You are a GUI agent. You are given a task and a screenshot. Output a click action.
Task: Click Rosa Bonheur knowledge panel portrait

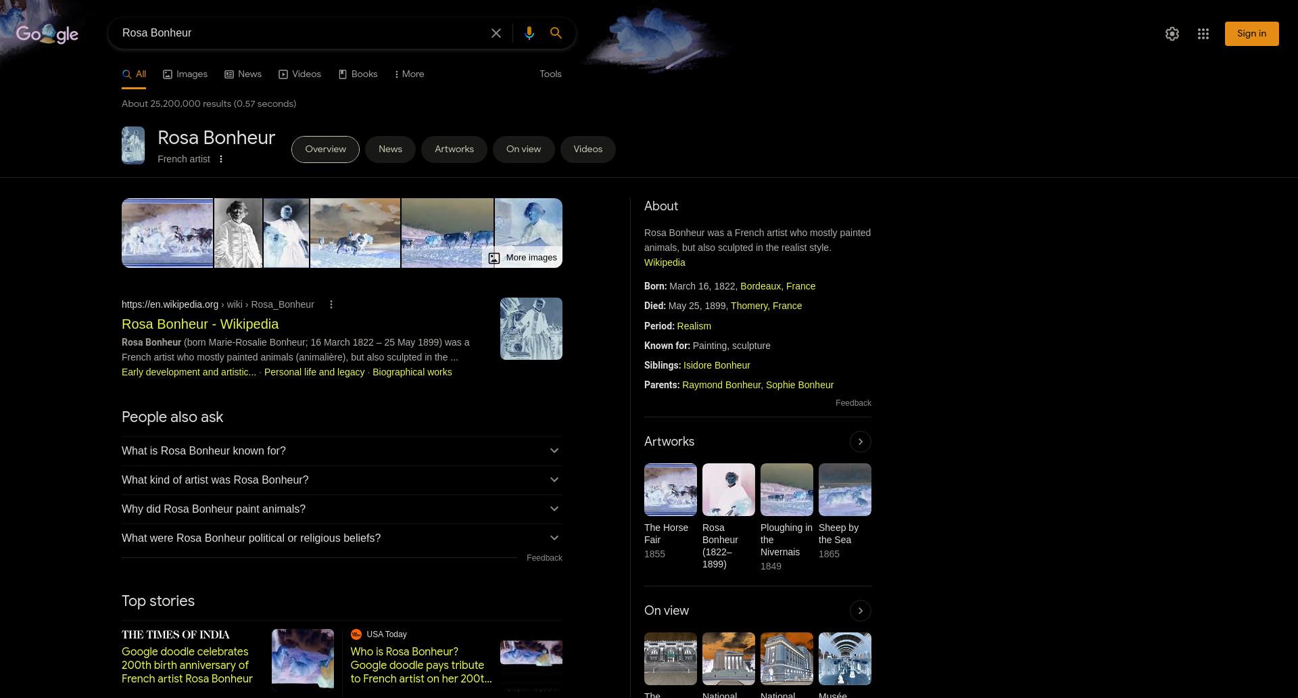(133, 145)
